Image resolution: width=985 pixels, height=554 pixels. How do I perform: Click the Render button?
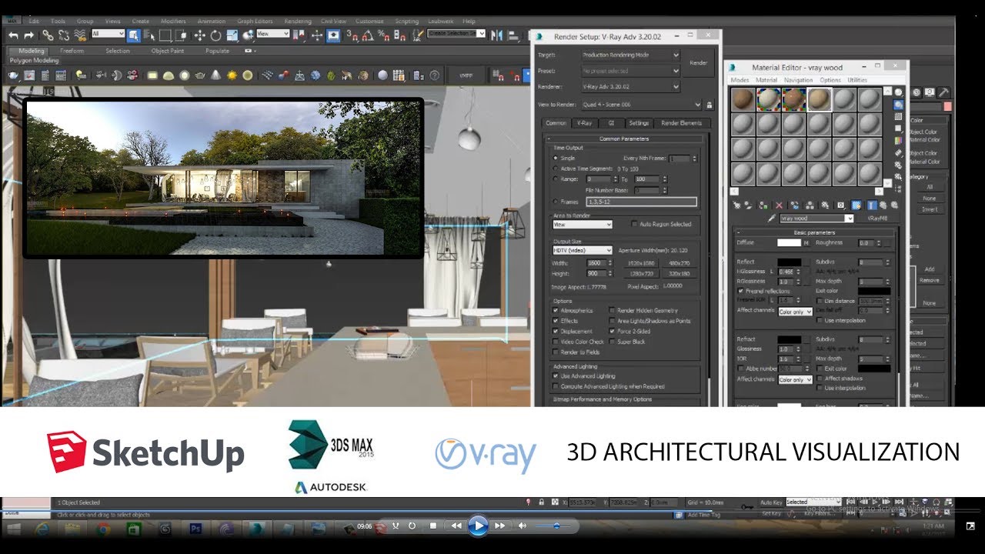pos(699,63)
